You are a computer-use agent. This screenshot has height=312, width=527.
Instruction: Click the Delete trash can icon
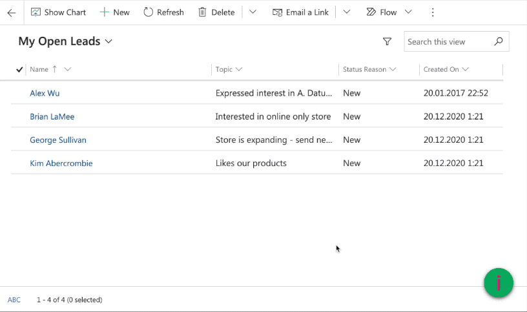203,12
